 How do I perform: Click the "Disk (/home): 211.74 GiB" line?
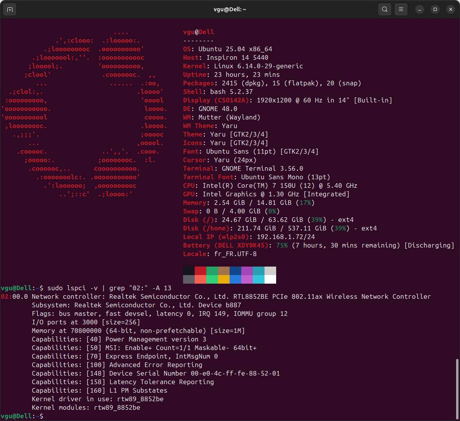[280, 228]
